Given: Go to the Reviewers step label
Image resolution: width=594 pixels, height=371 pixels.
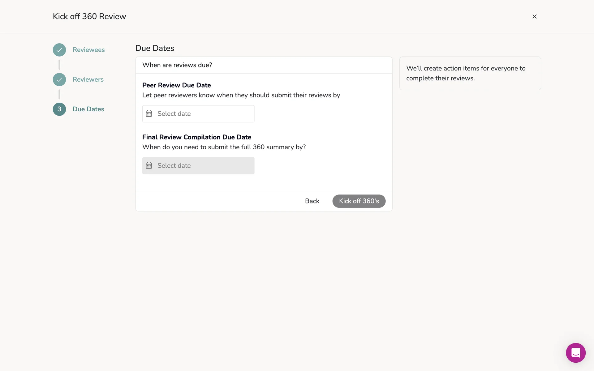Looking at the screenshot, I should (88, 79).
